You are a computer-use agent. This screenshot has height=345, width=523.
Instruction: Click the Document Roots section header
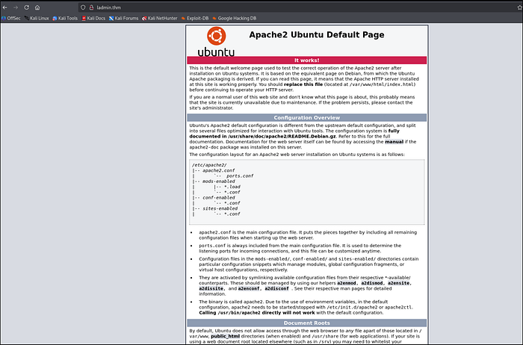[306, 323]
